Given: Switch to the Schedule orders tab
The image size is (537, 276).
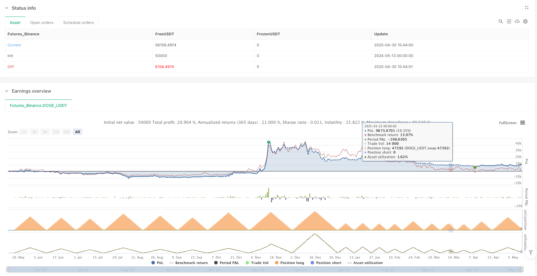Looking at the screenshot, I should click(78, 23).
